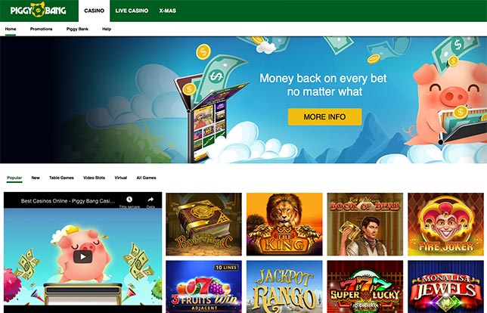The width and height of the screenshot is (487, 313).
Task: Open the Book of Magic game
Action: [x=203, y=225]
